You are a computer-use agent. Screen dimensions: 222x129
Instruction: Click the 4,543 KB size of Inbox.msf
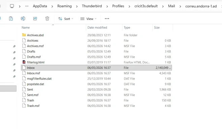click(165, 73)
